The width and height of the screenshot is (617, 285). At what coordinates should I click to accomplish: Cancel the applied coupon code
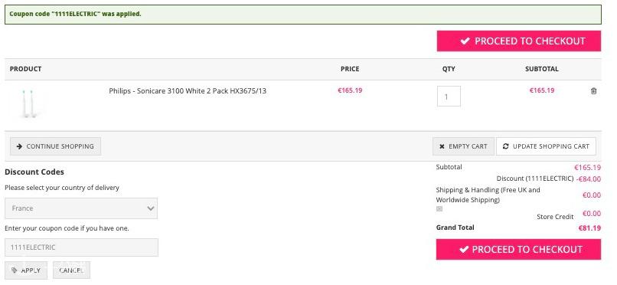pyautogui.click(x=71, y=270)
